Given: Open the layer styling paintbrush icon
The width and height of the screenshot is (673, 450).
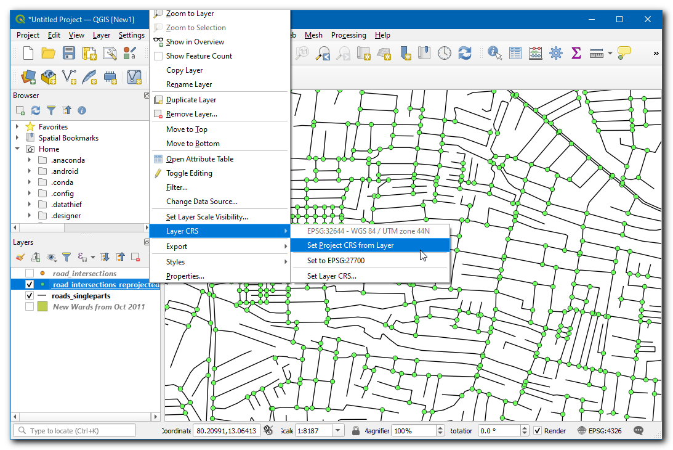Looking at the screenshot, I should pyautogui.click(x=20, y=257).
